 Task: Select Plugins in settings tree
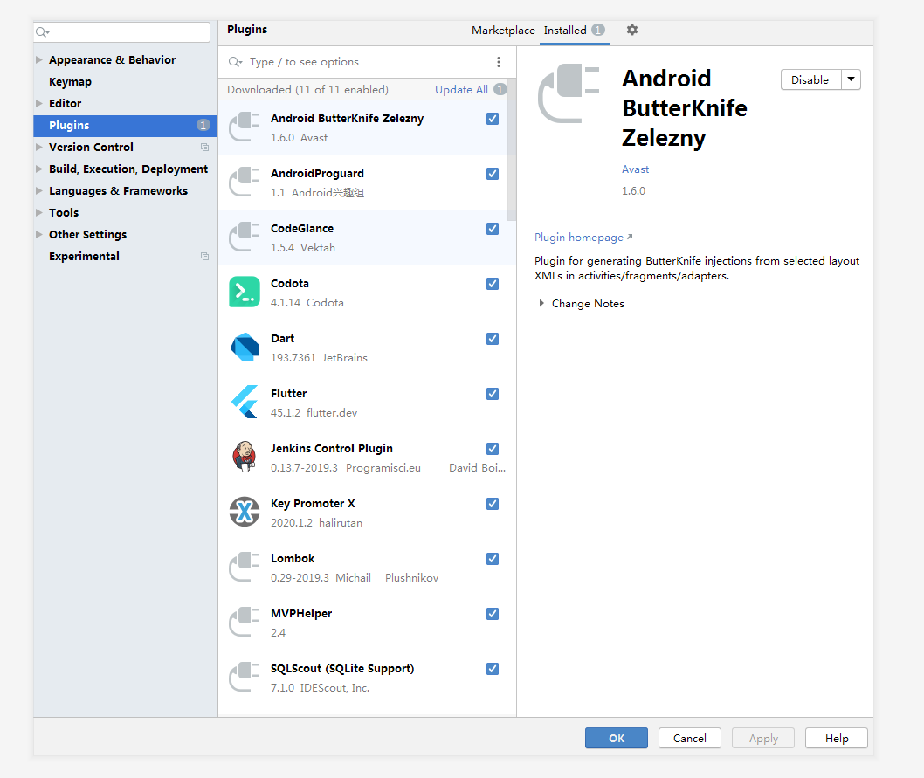pyautogui.click(x=126, y=125)
